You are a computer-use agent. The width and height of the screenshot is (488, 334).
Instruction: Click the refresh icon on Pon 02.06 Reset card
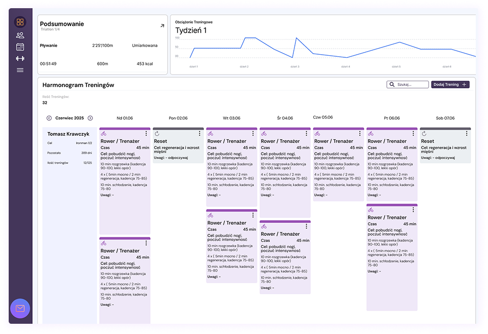coord(157,133)
